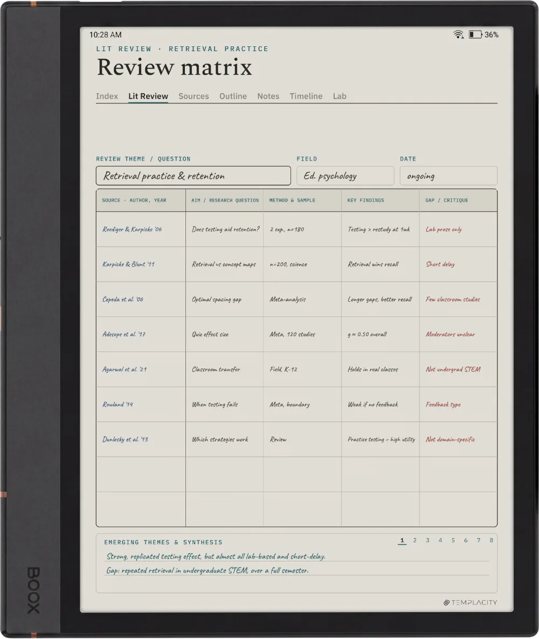Switch to the Sources tab
539x639 pixels.
coord(194,96)
